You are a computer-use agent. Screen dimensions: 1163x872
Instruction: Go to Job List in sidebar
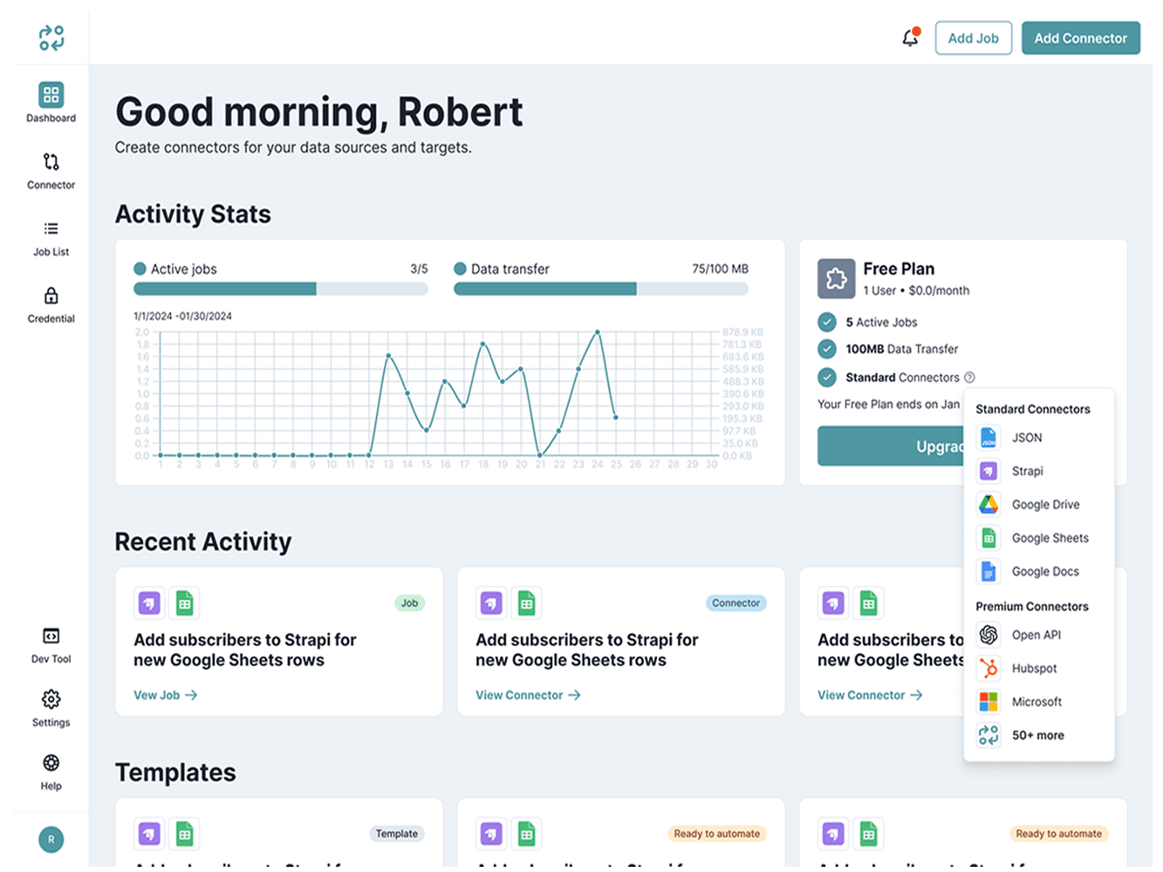tap(51, 239)
